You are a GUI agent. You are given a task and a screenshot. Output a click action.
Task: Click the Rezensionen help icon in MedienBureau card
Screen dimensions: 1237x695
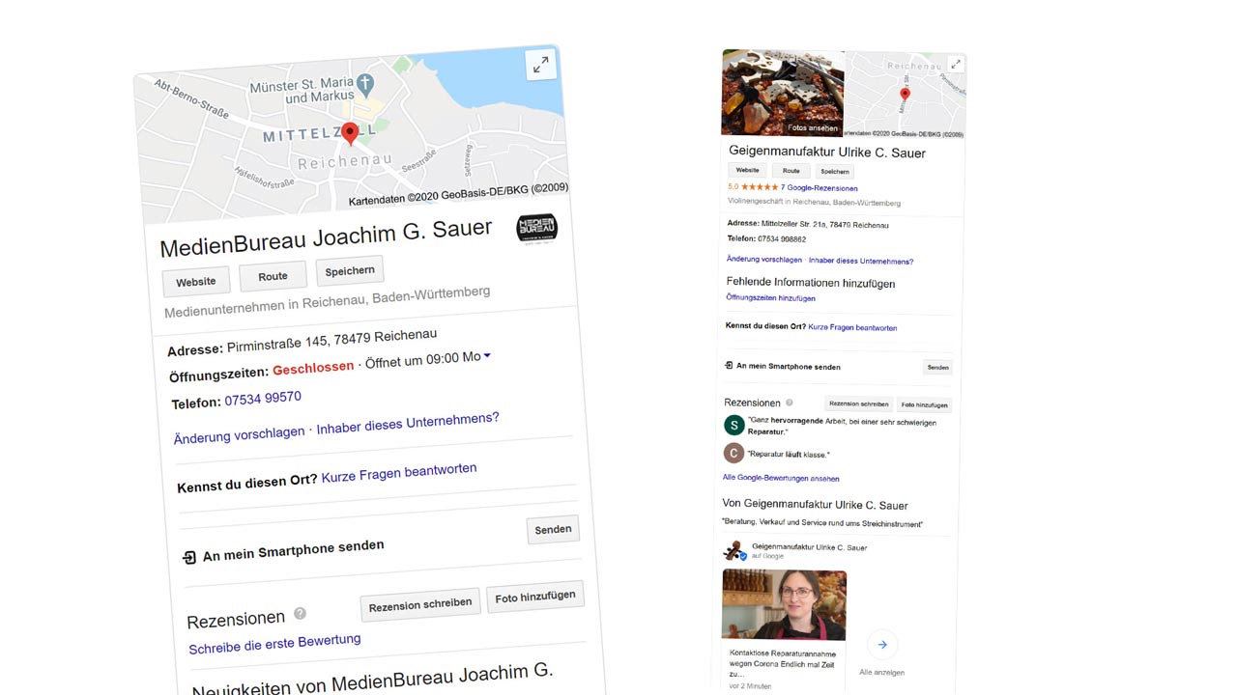pyautogui.click(x=300, y=613)
